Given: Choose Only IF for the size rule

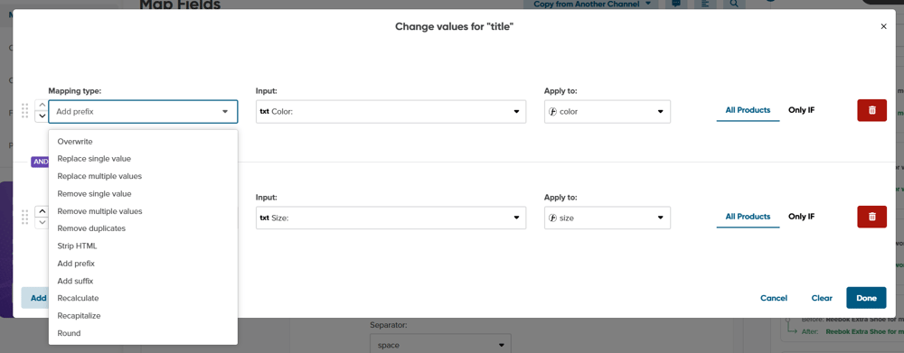Looking at the screenshot, I should [x=801, y=217].
